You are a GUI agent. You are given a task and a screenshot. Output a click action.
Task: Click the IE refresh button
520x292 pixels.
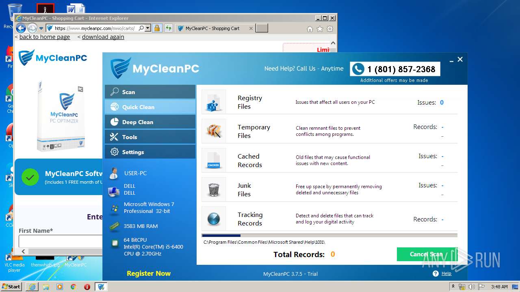click(x=169, y=28)
